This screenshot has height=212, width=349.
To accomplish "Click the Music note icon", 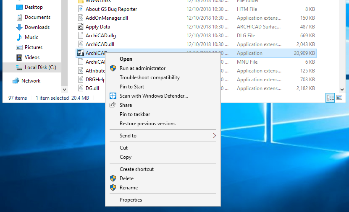I will pos(19,37).
